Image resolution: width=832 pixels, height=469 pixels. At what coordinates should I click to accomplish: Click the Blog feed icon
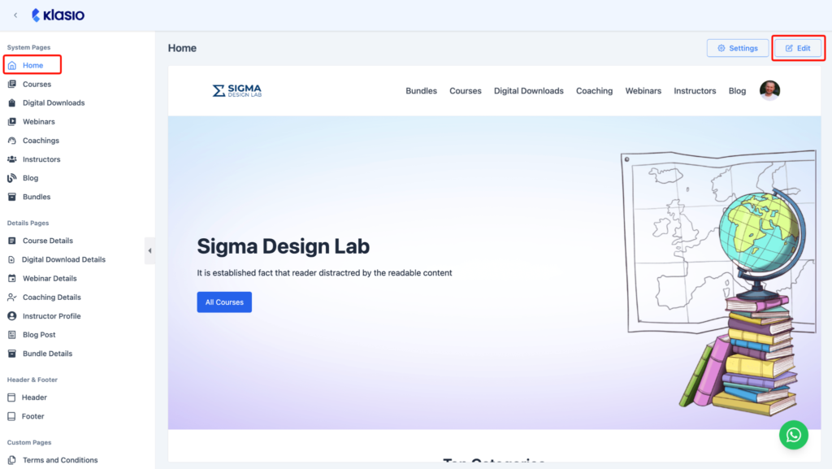click(11, 178)
